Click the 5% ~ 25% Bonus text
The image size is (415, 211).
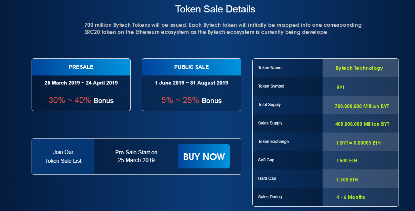pyautogui.click(x=191, y=100)
